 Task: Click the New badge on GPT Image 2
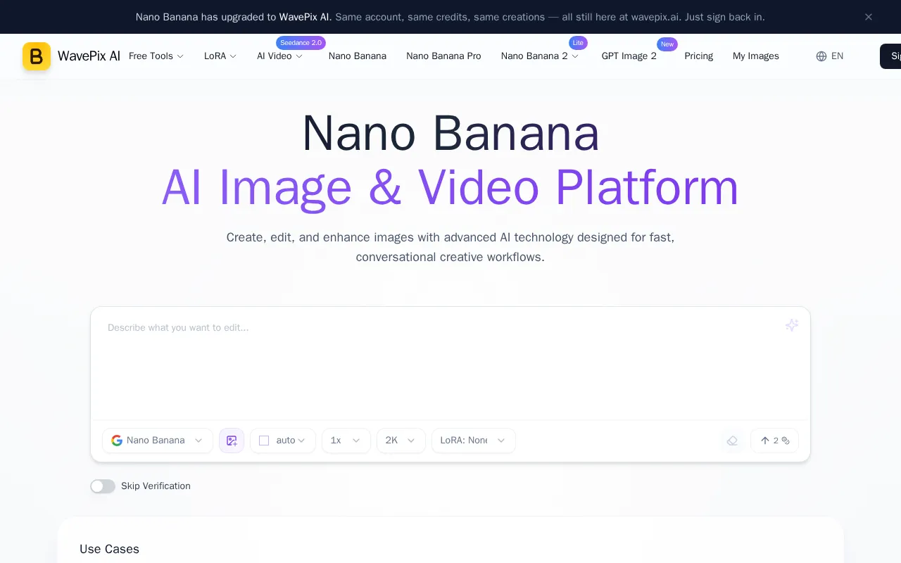tap(667, 44)
